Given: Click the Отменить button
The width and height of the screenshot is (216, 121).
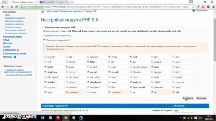Looking at the screenshot, I should [x=201, y=98].
